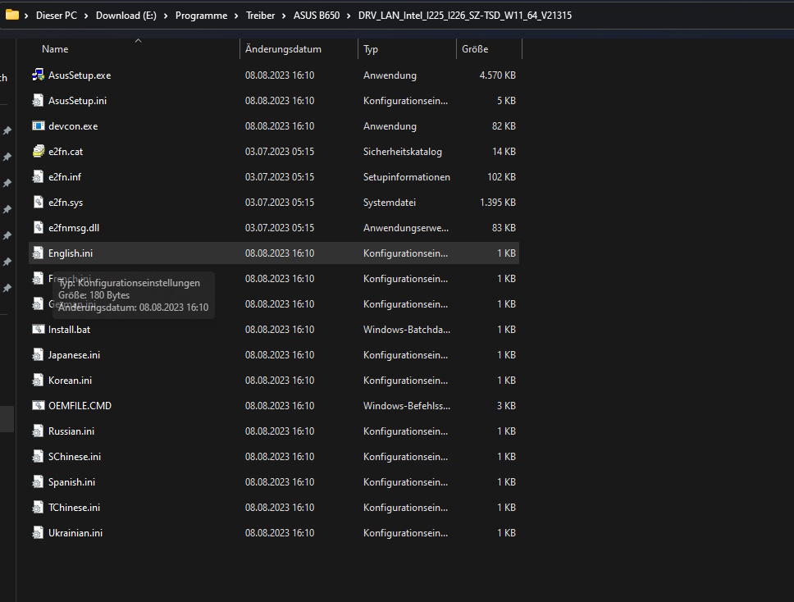Viewport: 794px width, 602px height.
Task: Select the e2fn.sys file name
Action: (66, 203)
